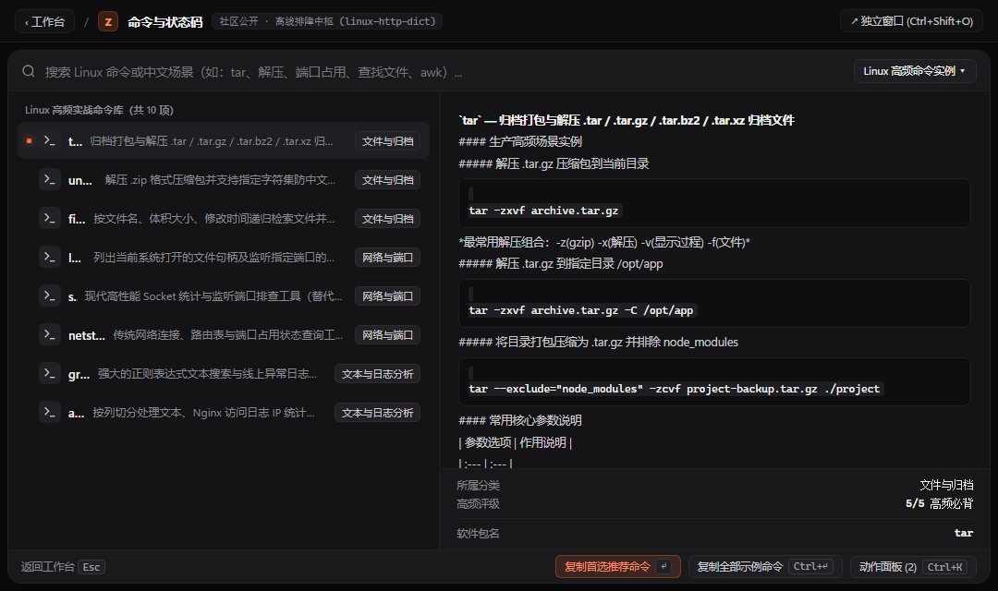
Task: Click the Enter key icon on copy button
Action: tap(663, 566)
